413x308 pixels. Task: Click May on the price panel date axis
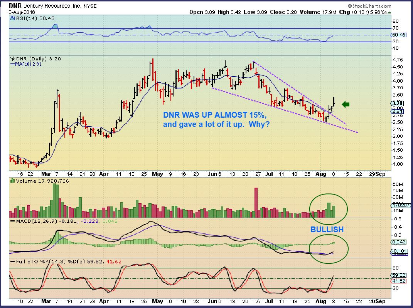tap(157, 174)
